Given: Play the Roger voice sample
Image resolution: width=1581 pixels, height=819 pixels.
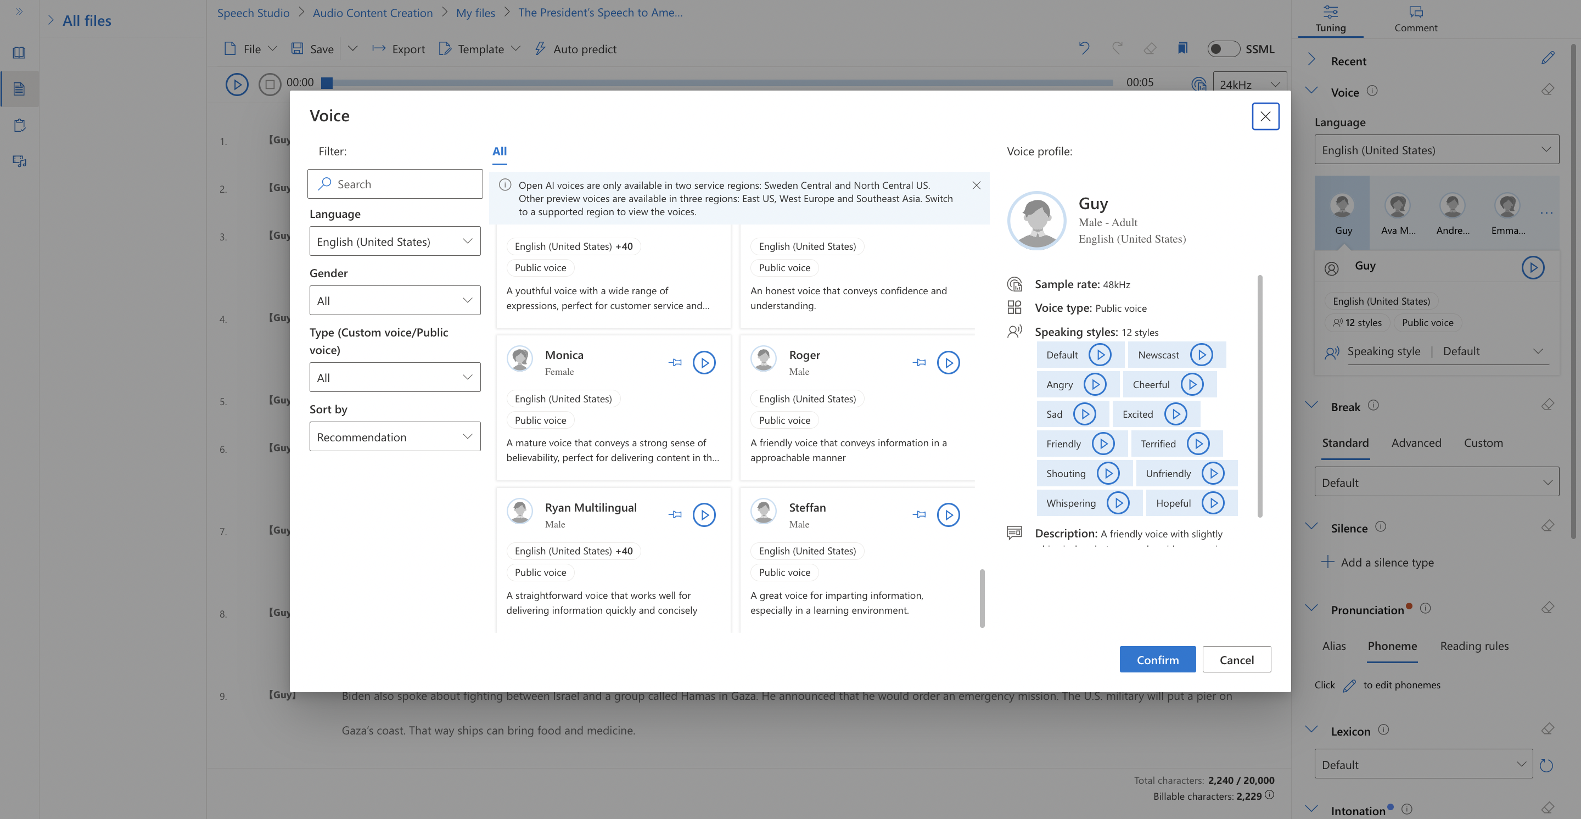Looking at the screenshot, I should (948, 363).
